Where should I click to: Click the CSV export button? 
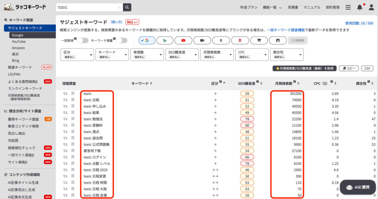click(367, 68)
